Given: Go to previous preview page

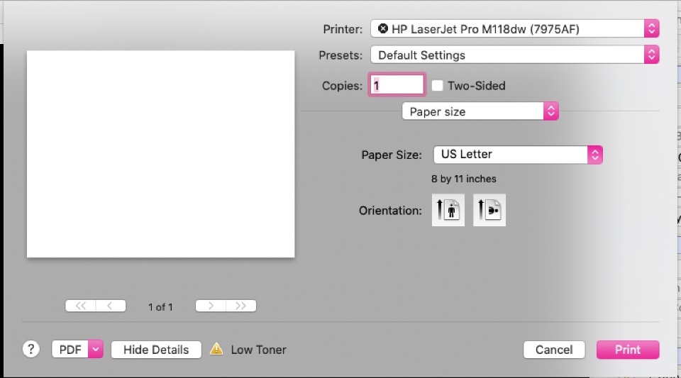Looking at the screenshot, I should [x=111, y=306].
